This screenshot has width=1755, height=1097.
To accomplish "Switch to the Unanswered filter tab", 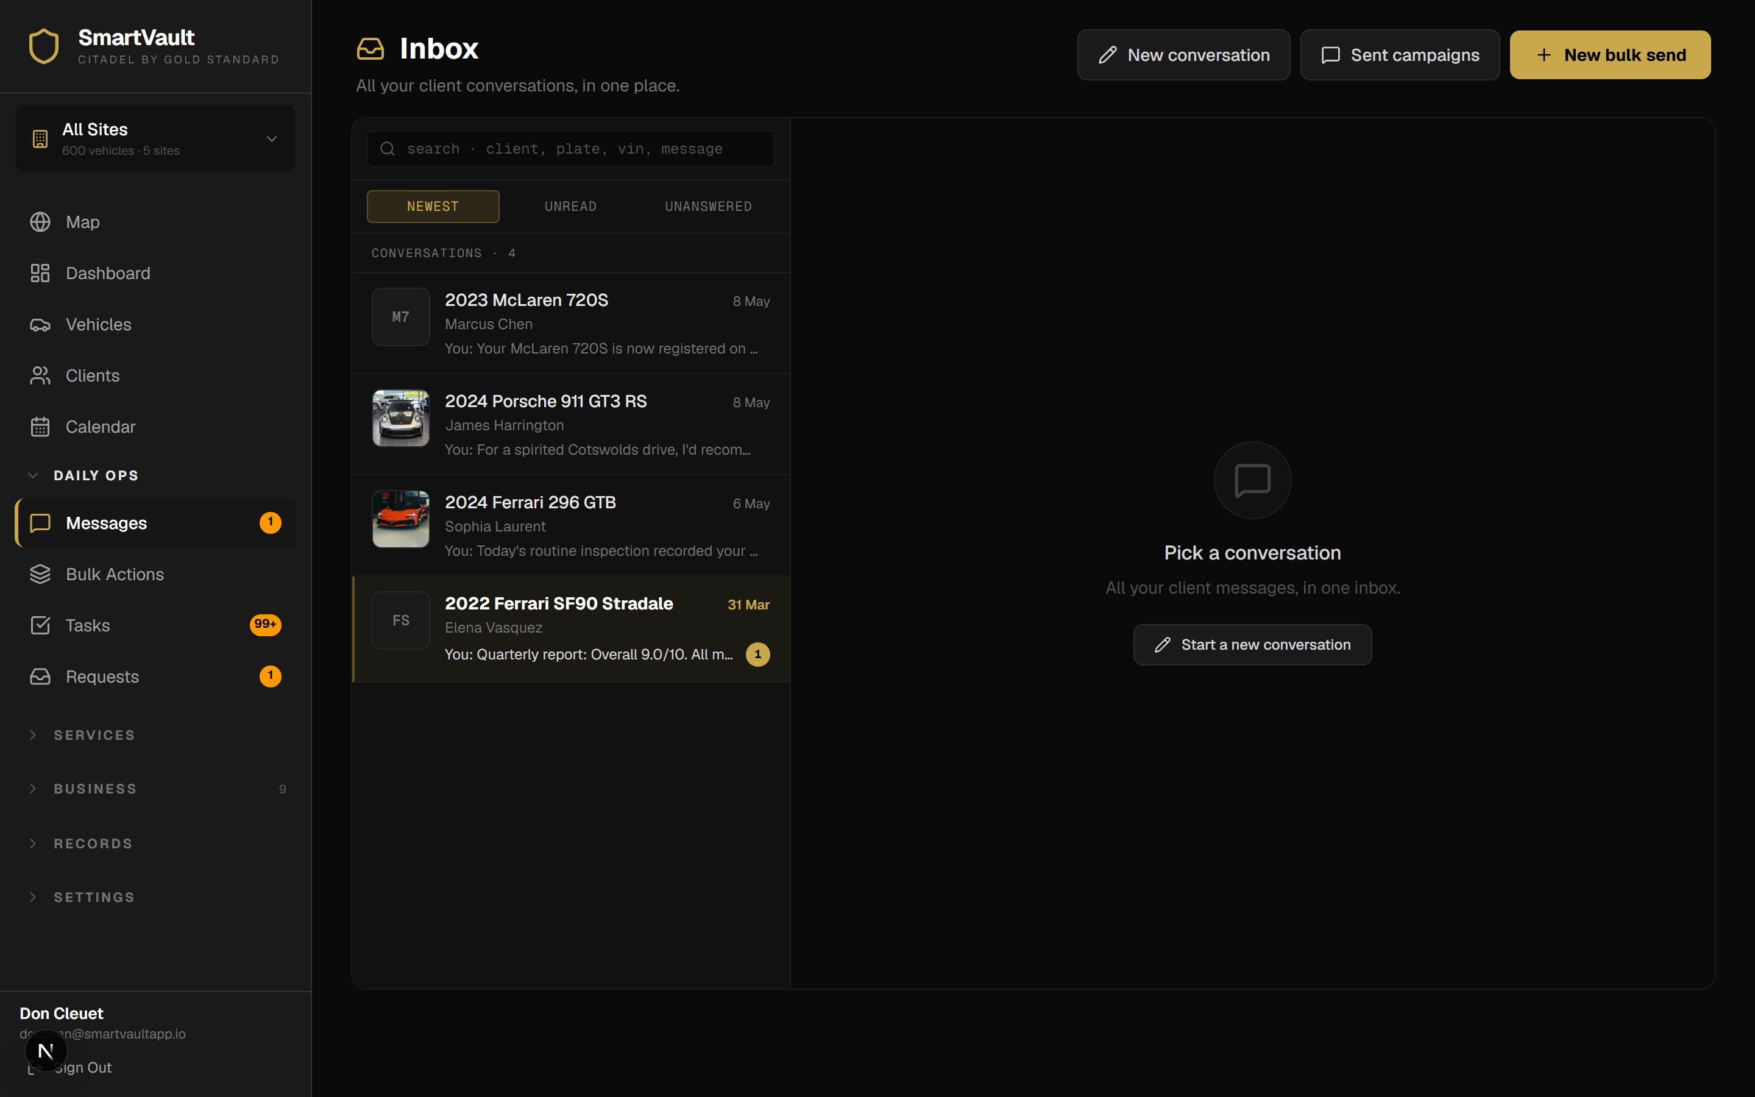I will pyautogui.click(x=709, y=207).
